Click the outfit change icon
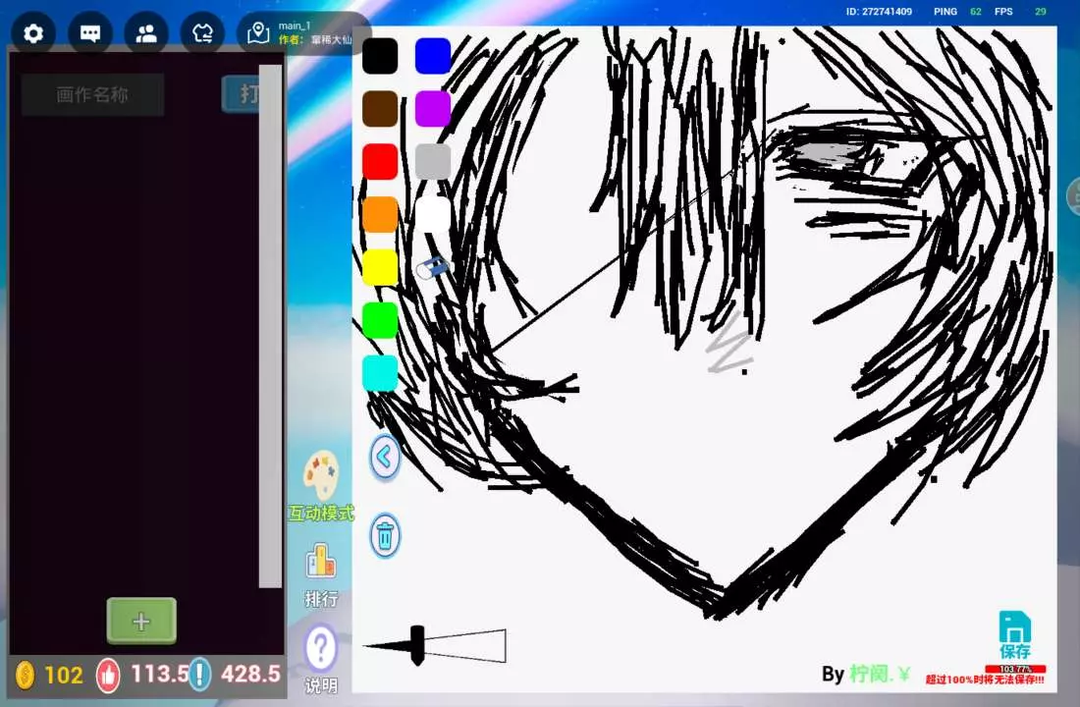Viewport: 1080px width, 707px height. coord(203,33)
